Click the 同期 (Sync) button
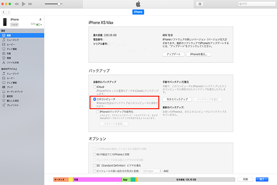This screenshot has height=185, width=277. (x=246, y=179)
